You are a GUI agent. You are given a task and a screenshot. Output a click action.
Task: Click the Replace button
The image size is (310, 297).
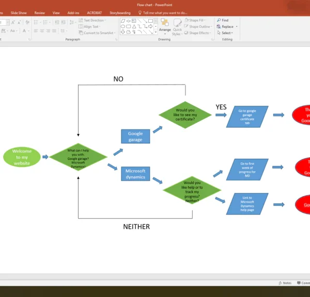tap(225, 27)
